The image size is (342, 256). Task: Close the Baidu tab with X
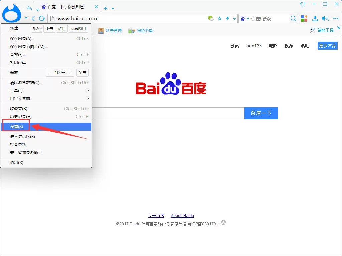[96, 7]
